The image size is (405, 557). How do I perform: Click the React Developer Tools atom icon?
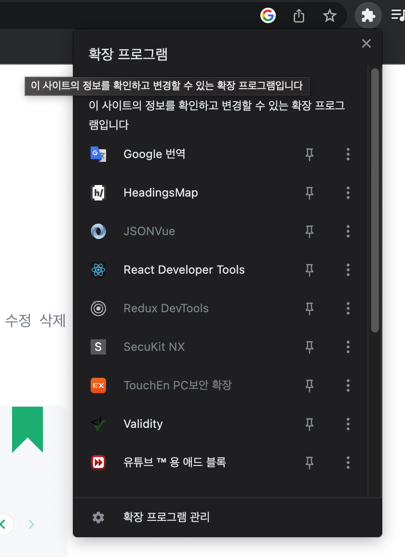point(98,270)
